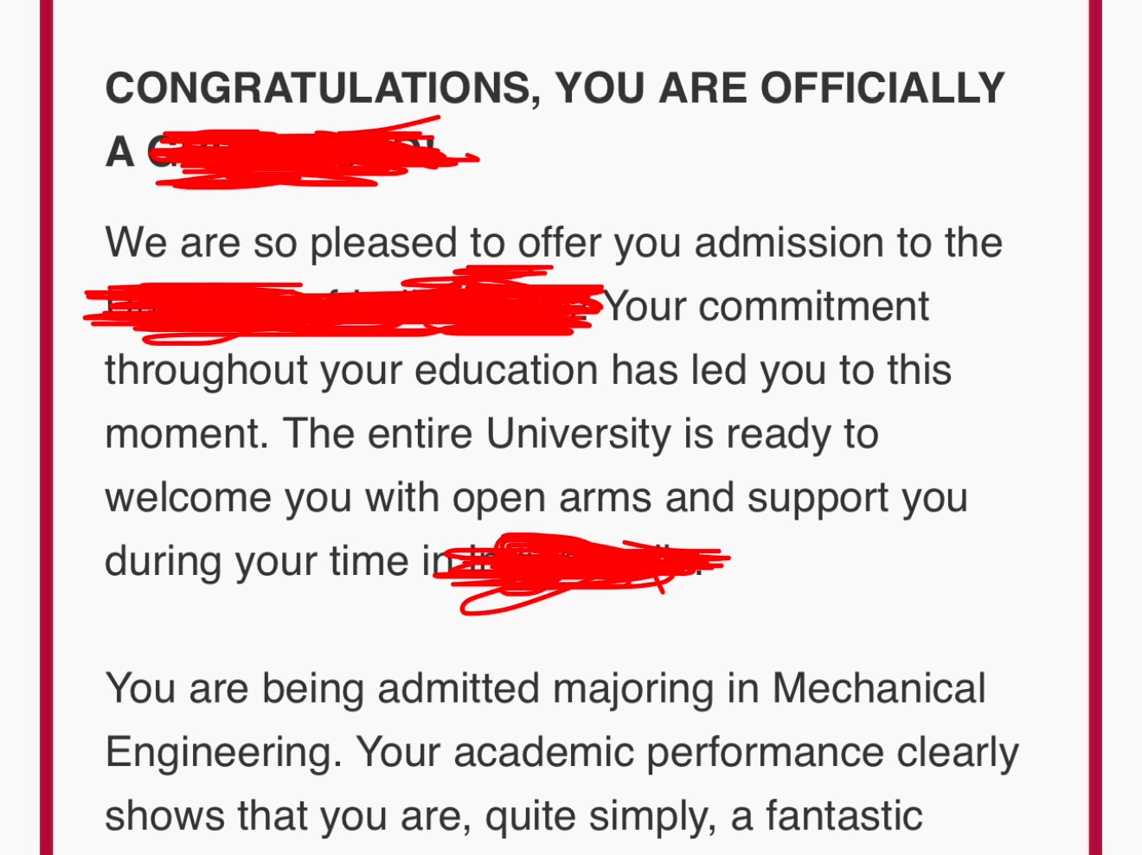Click the line "welcome you with open arms"
This screenshot has height=855, width=1142.
coord(536,499)
